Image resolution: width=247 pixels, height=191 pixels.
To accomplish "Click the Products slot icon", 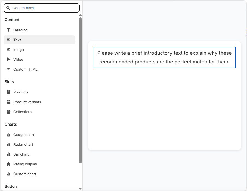I will pos(8,92).
